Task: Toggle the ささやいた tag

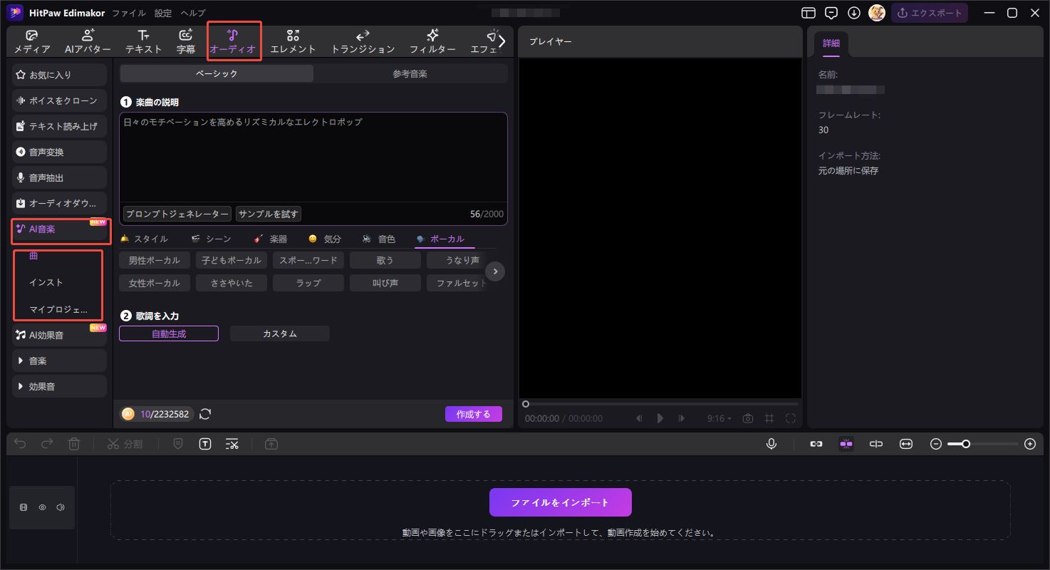Action: (232, 283)
